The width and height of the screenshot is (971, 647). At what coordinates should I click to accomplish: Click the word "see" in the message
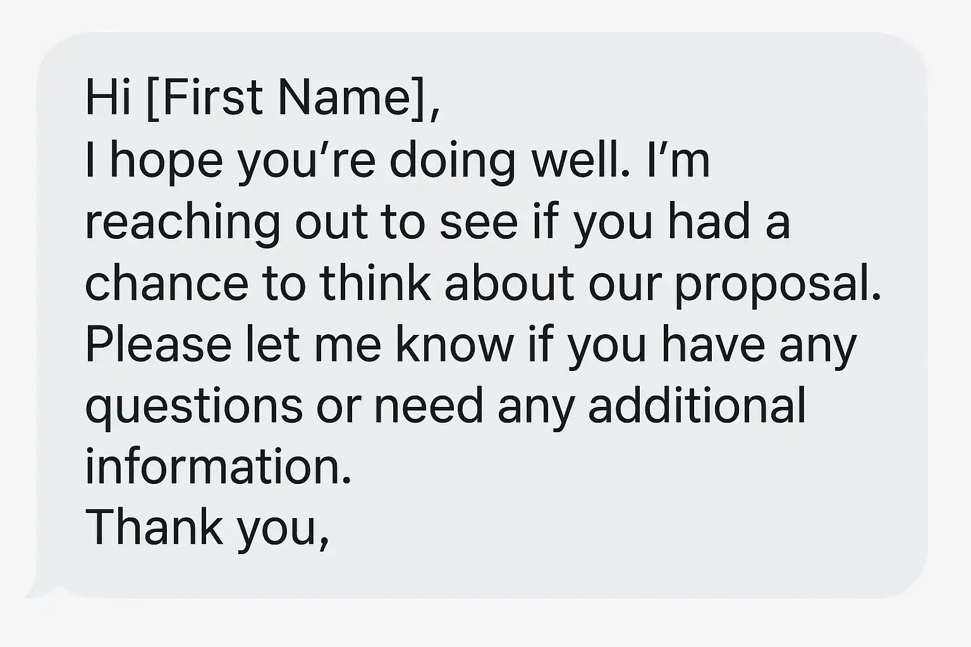pos(478,222)
